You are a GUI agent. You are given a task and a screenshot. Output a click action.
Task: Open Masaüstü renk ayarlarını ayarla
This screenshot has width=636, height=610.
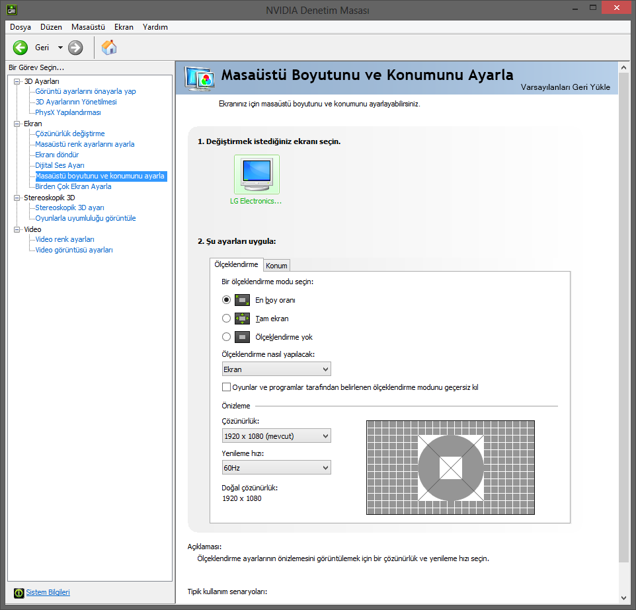(x=85, y=144)
